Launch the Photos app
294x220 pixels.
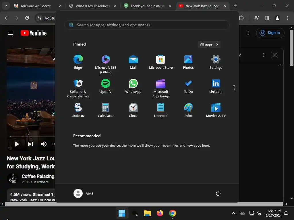click(x=188, y=62)
